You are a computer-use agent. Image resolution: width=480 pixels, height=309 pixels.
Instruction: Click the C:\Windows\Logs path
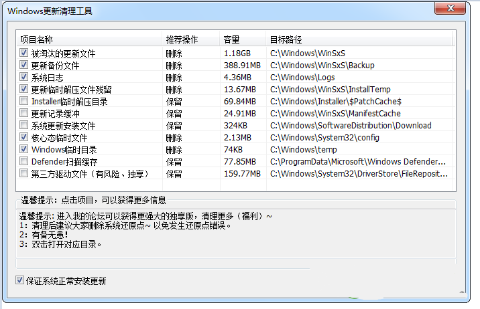302,78
